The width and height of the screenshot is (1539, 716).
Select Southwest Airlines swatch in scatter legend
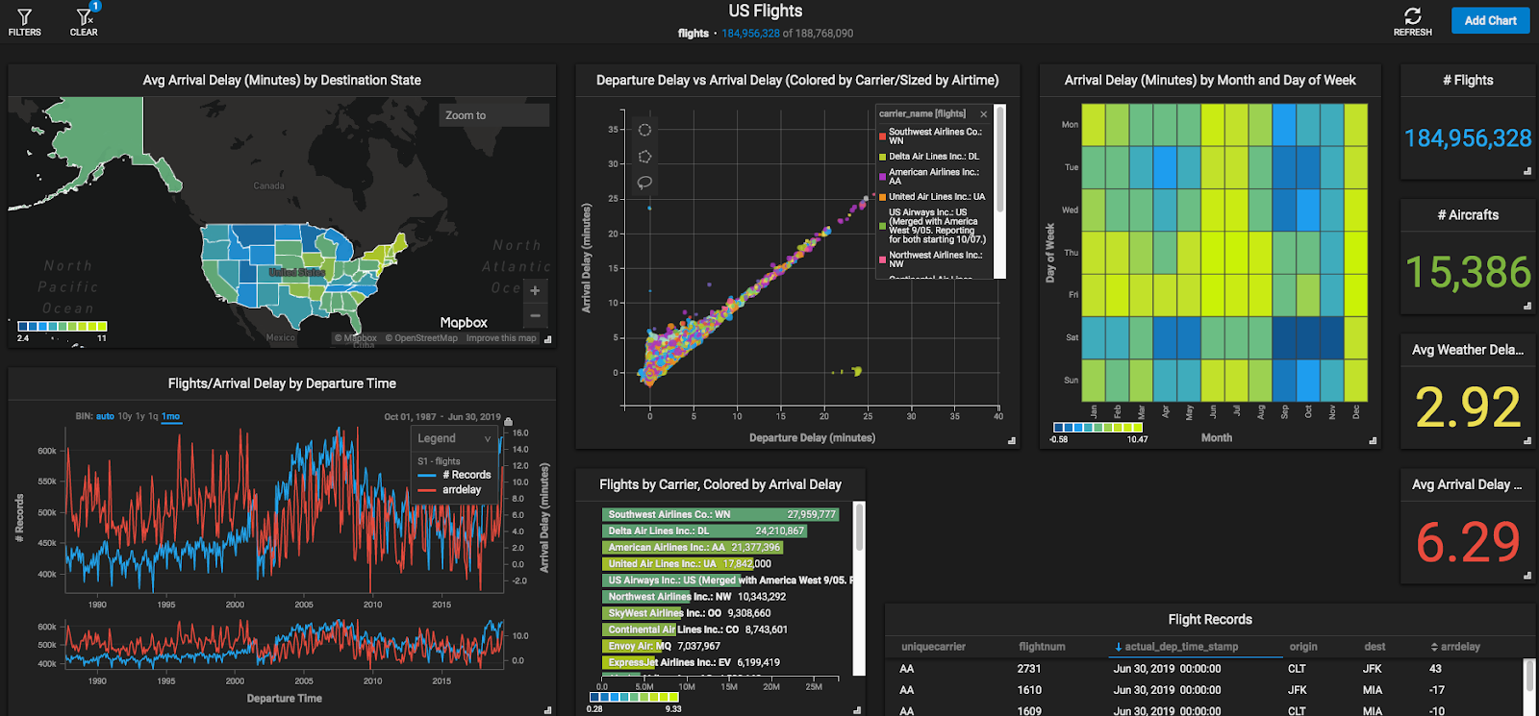click(x=882, y=136)
